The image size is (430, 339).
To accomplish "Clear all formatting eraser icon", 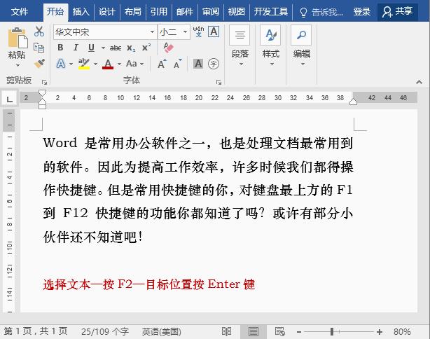I will click(x=168, y=48).
